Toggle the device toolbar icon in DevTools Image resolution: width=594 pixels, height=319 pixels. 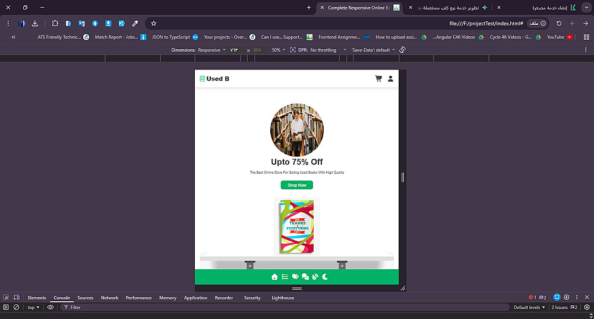click(x=17, y=298)
